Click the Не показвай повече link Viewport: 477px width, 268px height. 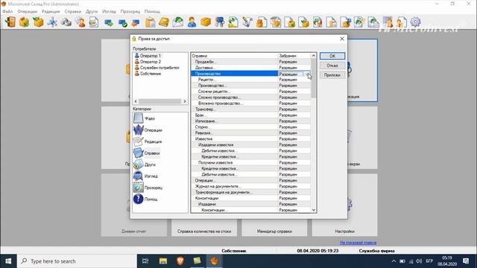(358, 243)
